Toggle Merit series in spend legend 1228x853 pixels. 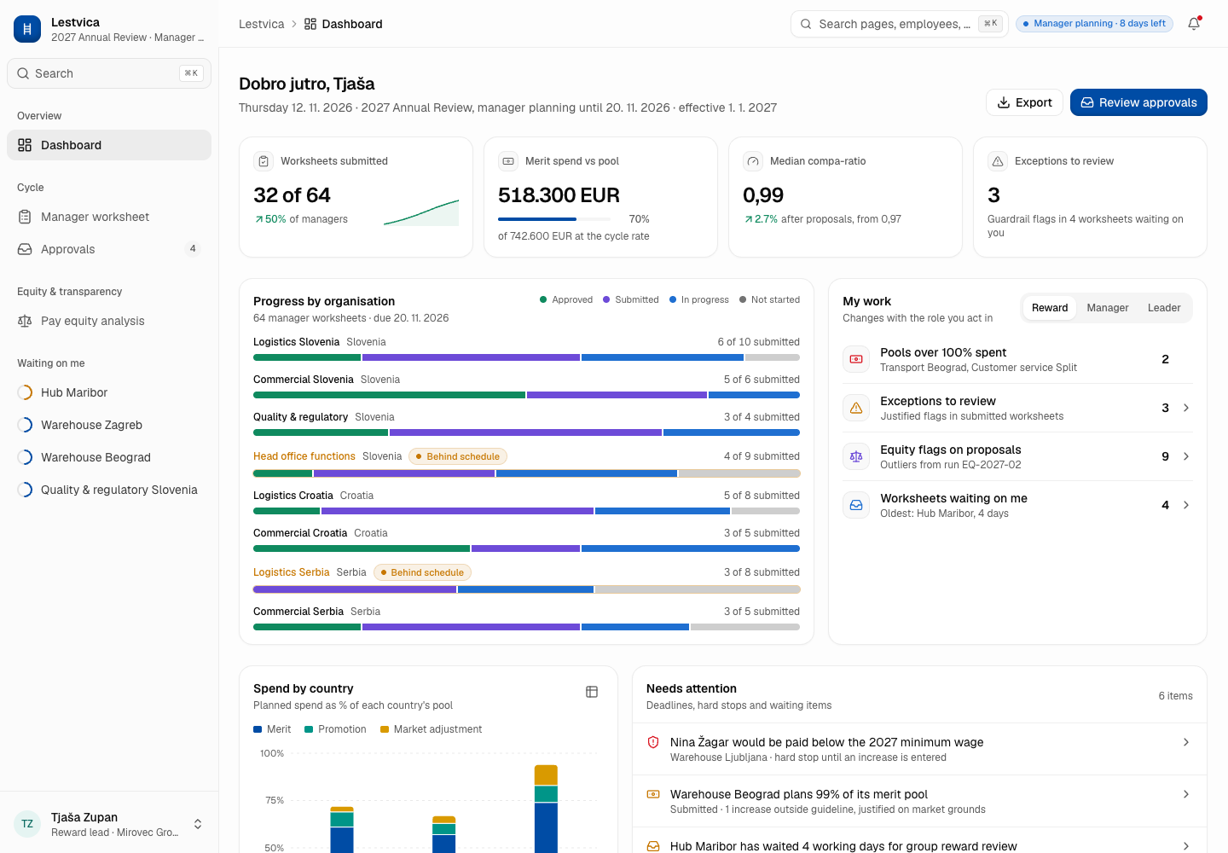click(272, 729)
